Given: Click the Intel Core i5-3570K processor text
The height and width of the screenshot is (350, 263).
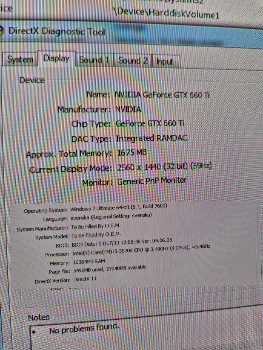Looking at the screenshot, I should coord(141,250).
